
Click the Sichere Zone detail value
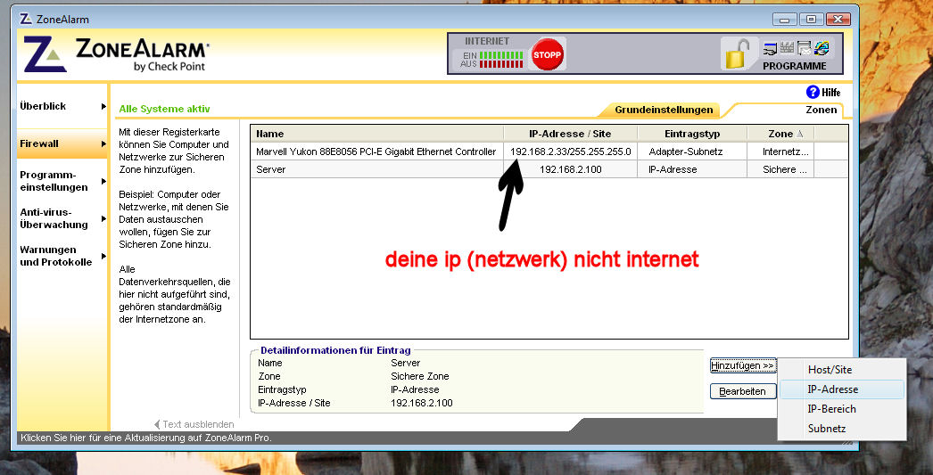[x=419, y=376]
